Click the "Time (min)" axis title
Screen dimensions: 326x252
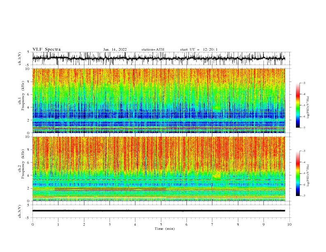165,229
